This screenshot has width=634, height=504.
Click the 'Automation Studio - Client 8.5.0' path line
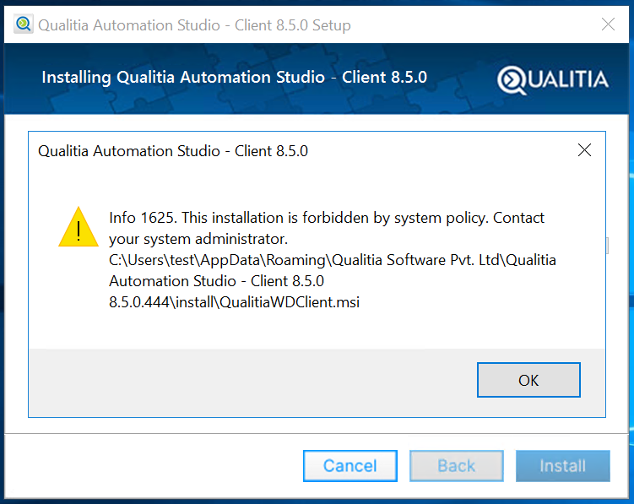216,281
